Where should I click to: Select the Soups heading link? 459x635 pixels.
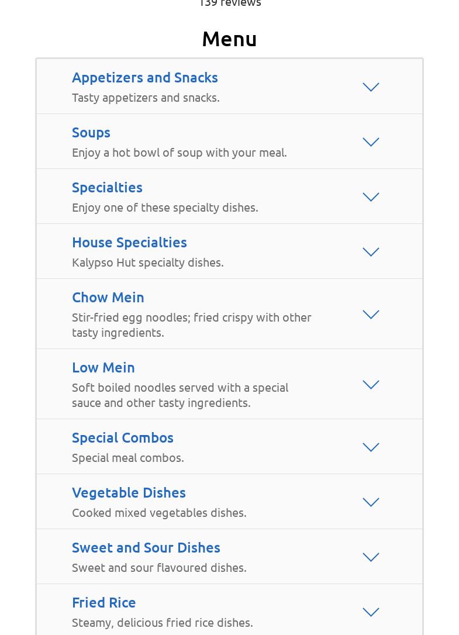(91, 133)
